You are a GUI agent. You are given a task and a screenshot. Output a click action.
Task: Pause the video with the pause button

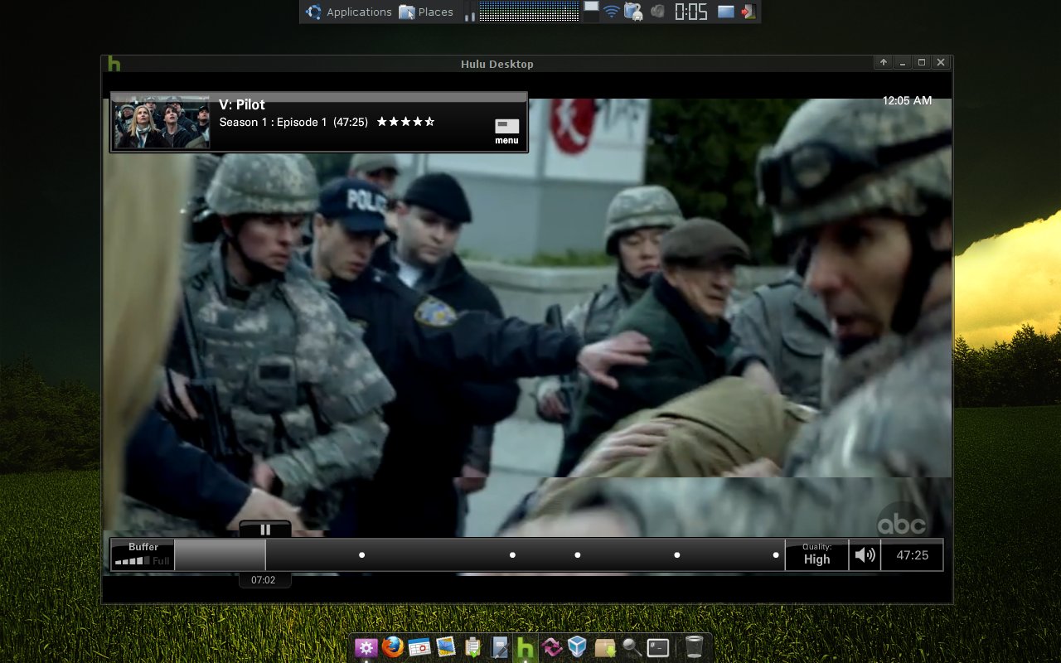click(265, 530)
